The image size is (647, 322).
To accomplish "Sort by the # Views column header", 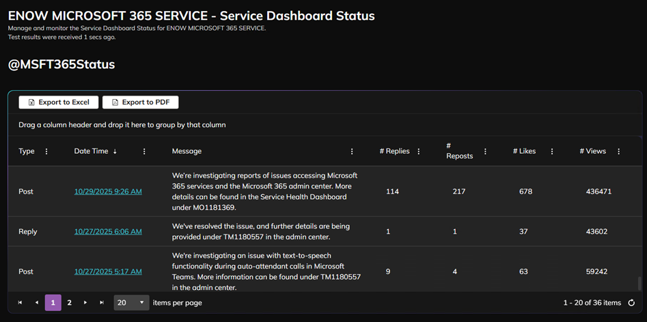I will coord(592,151).
